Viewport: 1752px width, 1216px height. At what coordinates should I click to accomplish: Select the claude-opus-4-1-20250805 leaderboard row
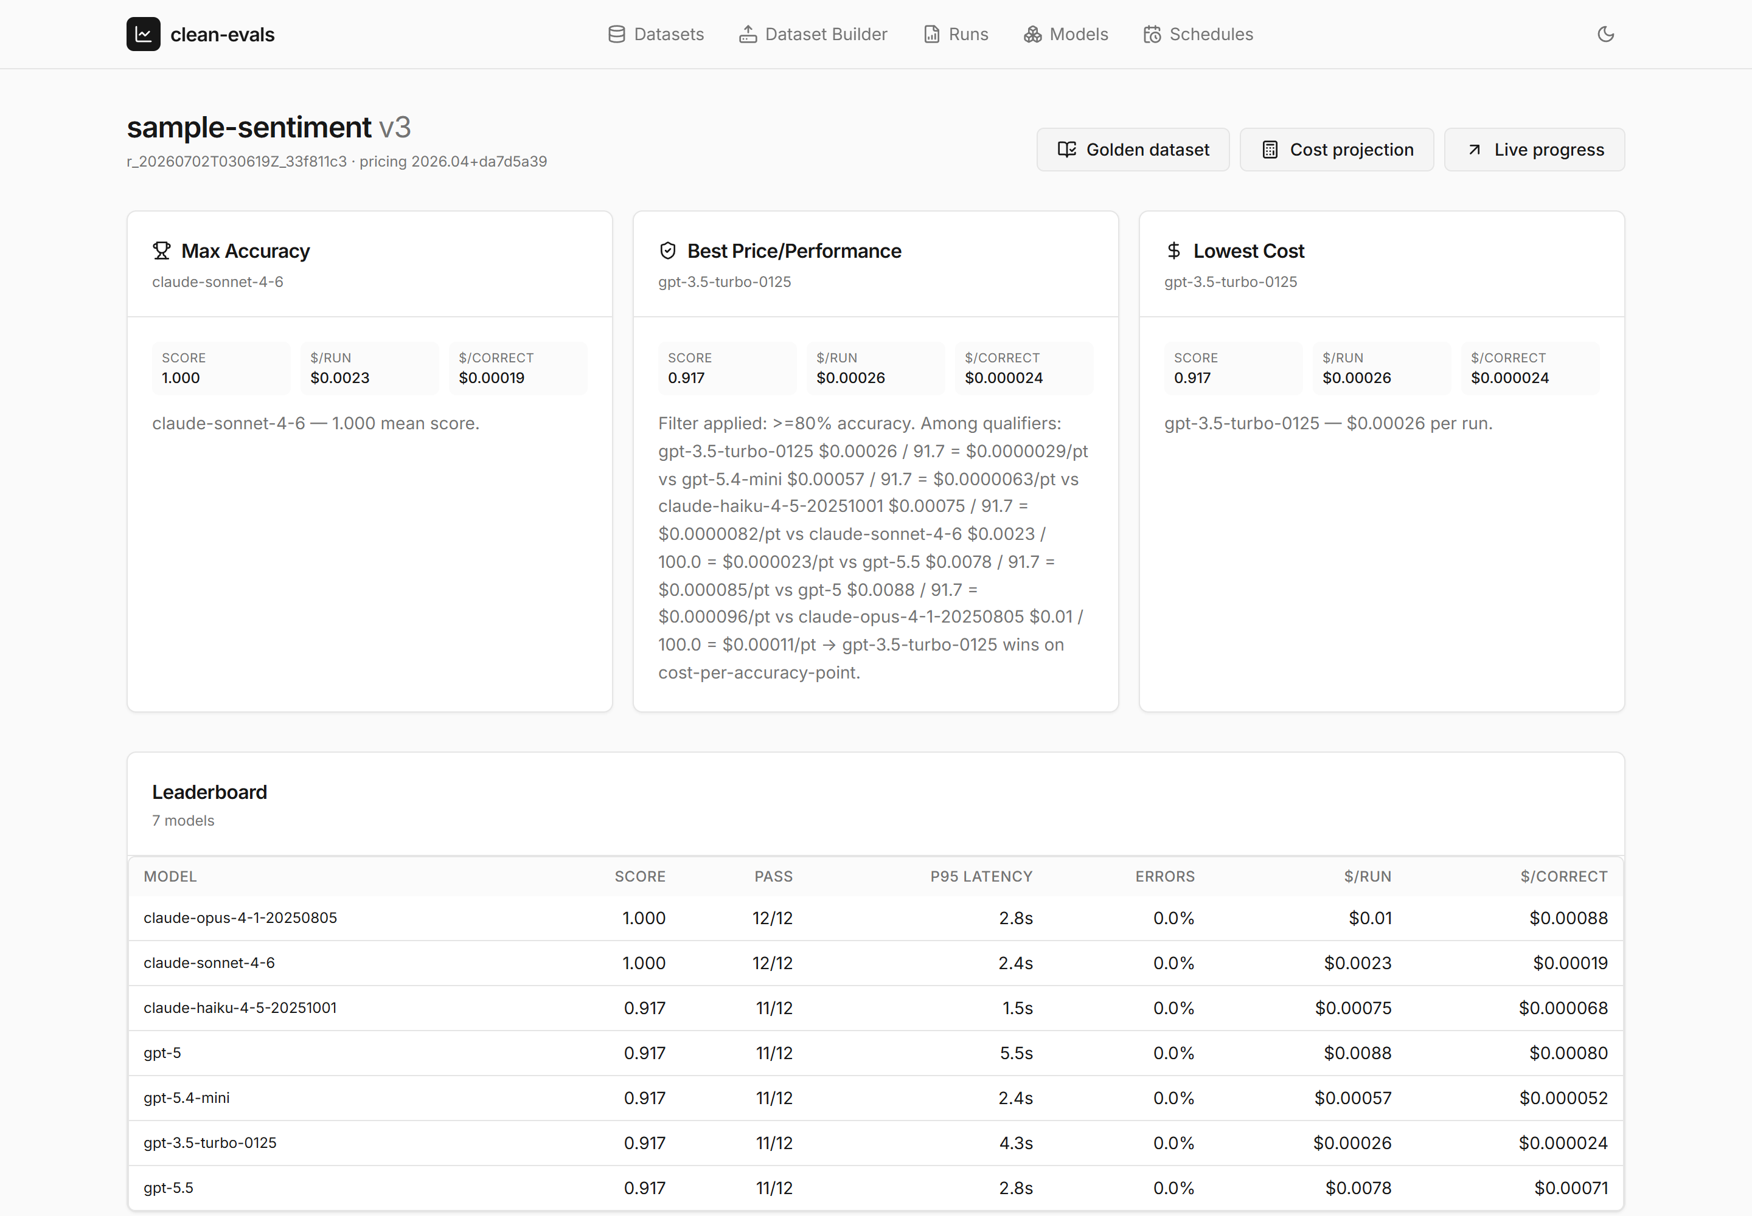click(x=875, y=918)
